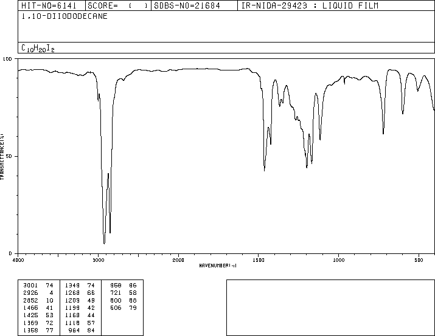435x336 pixels.
Task: Select peak table entry 1369
Action: pyautogui.click(x=30, y=323)
